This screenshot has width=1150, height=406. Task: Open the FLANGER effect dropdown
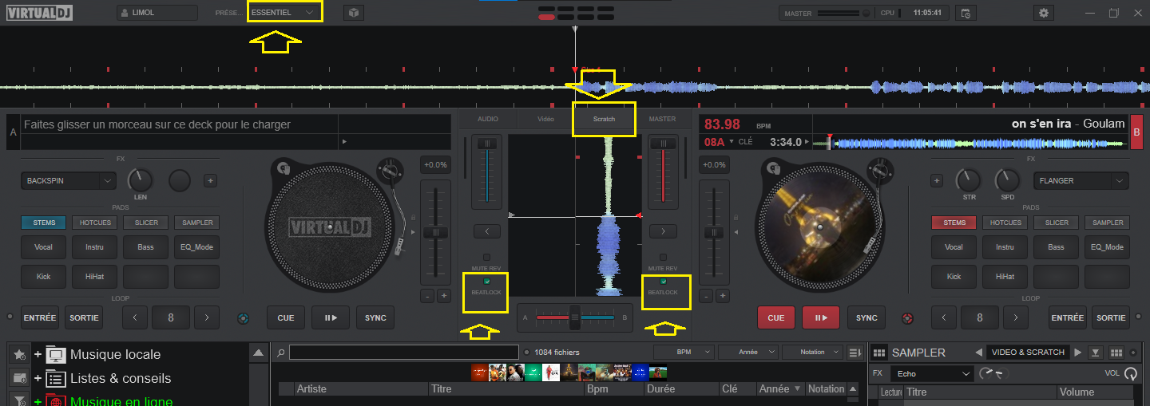[x=1081, y=181]
